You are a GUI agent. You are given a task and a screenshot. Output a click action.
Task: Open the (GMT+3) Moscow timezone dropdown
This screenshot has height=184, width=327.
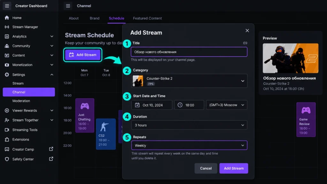point(227,105)
